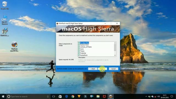This screenshot has height=99, width=176.
Task: Show hidden system tray icons
Action: [x=146, y=97]
